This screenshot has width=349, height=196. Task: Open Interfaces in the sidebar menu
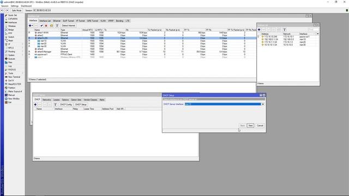13,22
